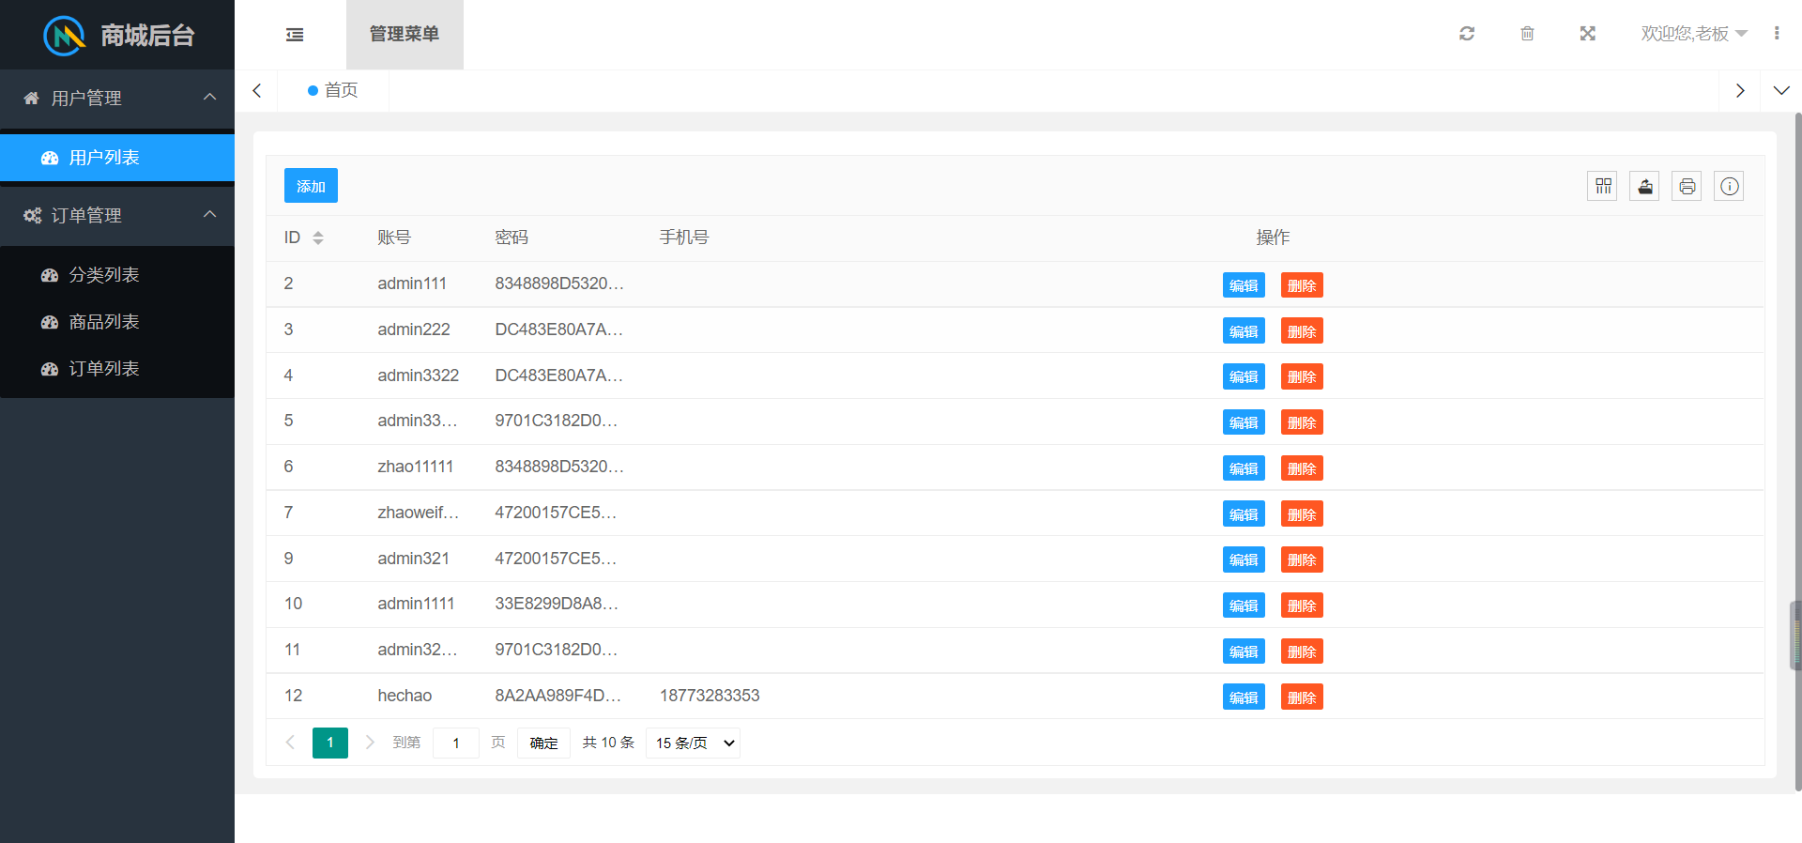Open 订单列表 in the sidebar
The width and height of the screenshot is (1802, 843).
tap(117, 369)
